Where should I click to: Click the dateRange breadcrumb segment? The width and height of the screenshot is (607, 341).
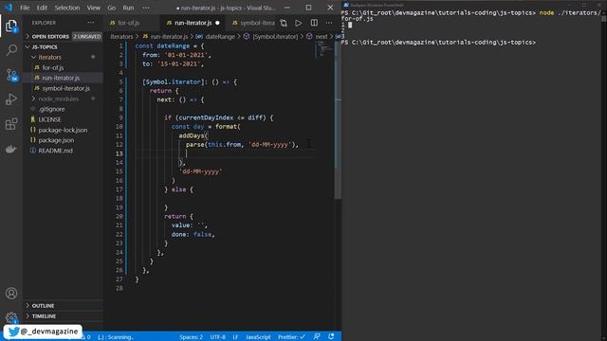220,36
